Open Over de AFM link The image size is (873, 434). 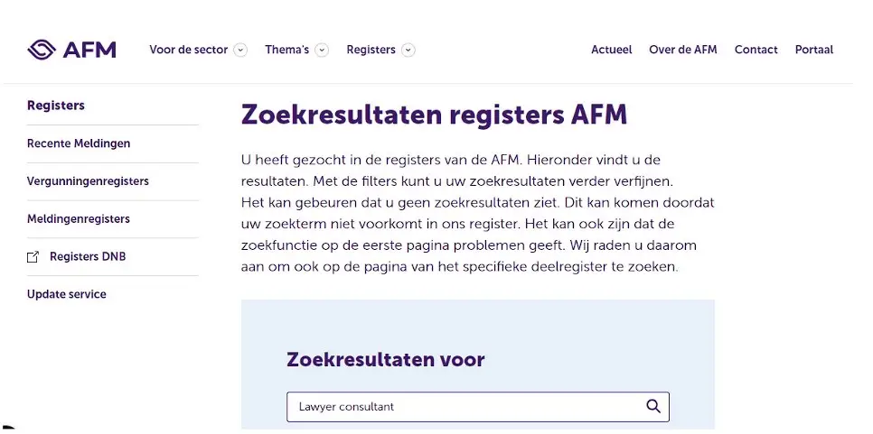(682, 50)
